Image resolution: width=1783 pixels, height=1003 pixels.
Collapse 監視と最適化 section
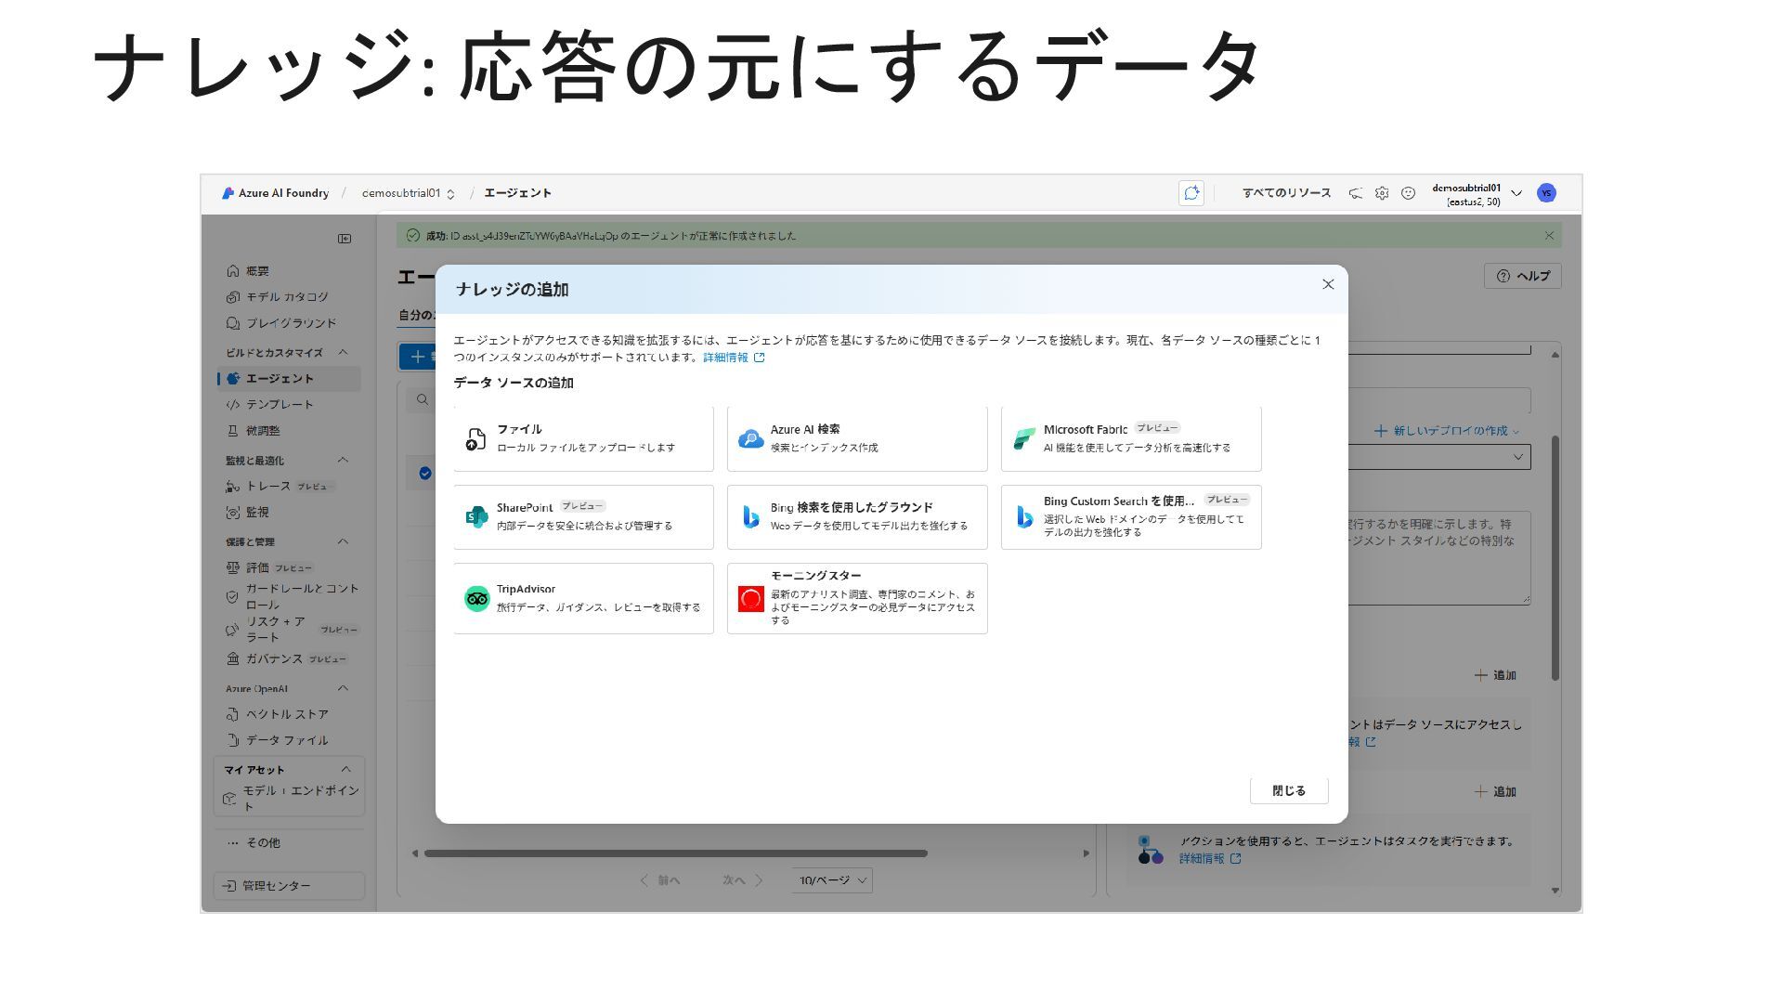pos(343,460)
